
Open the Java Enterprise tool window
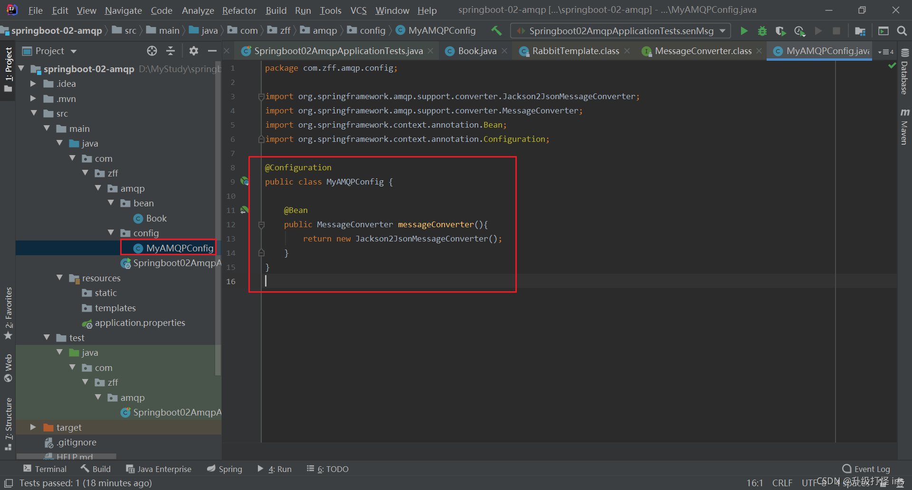point(159,469)
